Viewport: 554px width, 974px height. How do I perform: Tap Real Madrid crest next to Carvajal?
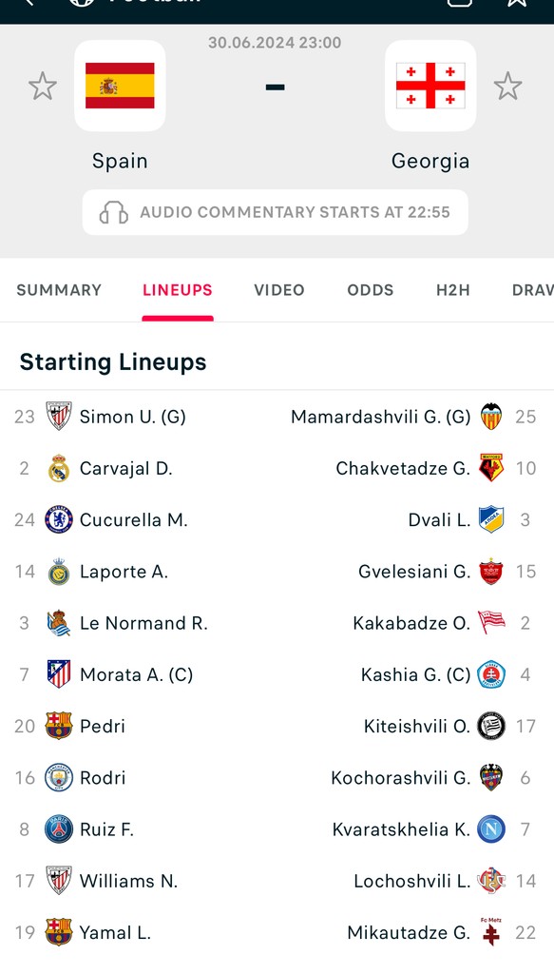[59, 468]
